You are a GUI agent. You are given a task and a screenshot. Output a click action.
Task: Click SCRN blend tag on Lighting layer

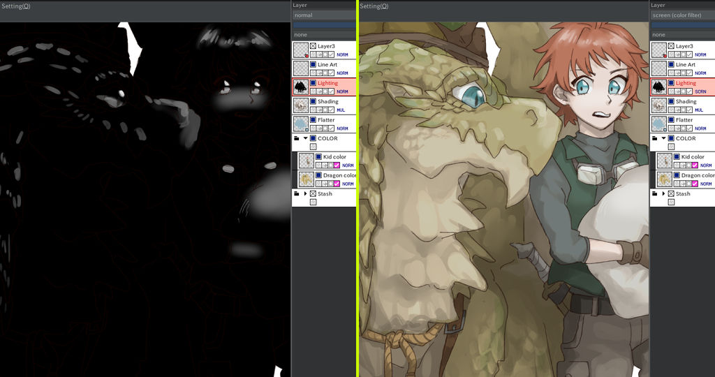pyautogui.click(x=700, y=91)
